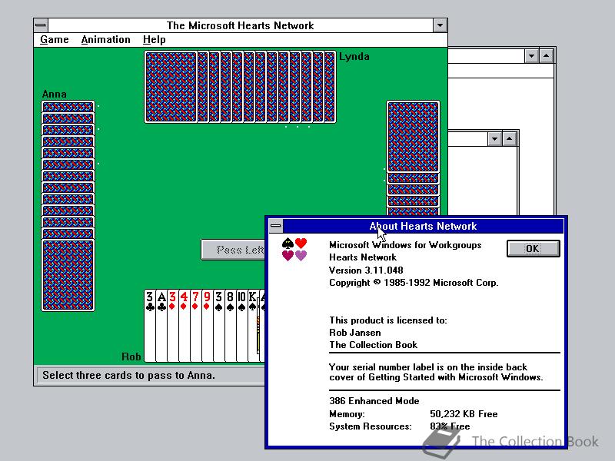Click system resources value '83% Free'

[x=450, y=426]
